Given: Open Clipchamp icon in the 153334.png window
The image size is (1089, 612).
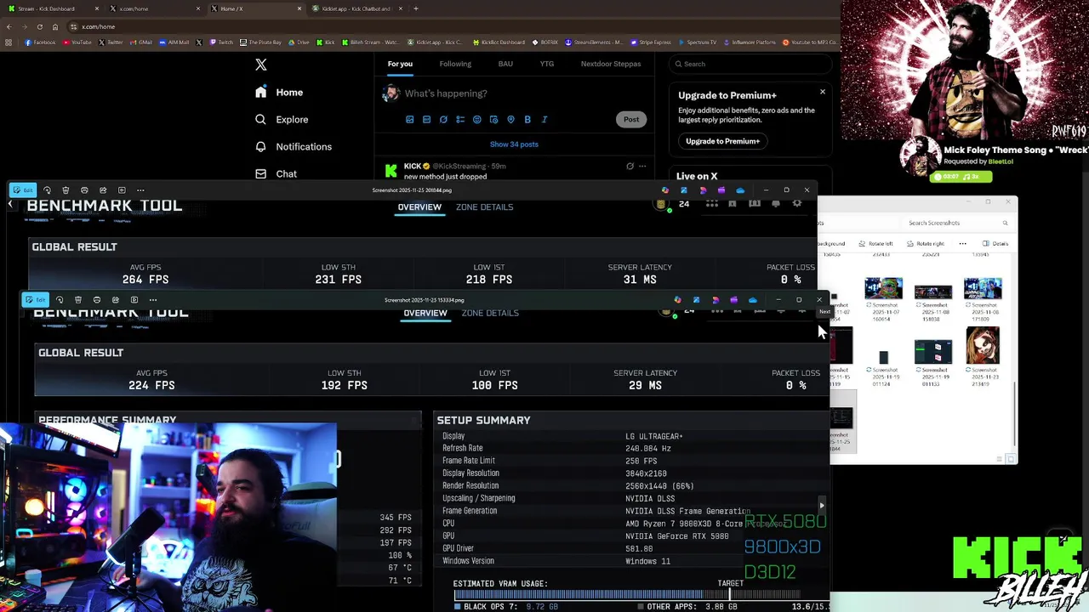Looking at the screenshot, I should (x=733, y=300).
